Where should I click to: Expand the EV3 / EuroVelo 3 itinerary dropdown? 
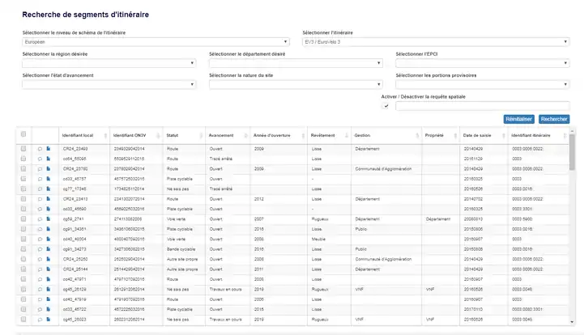(x=433, y=41)
